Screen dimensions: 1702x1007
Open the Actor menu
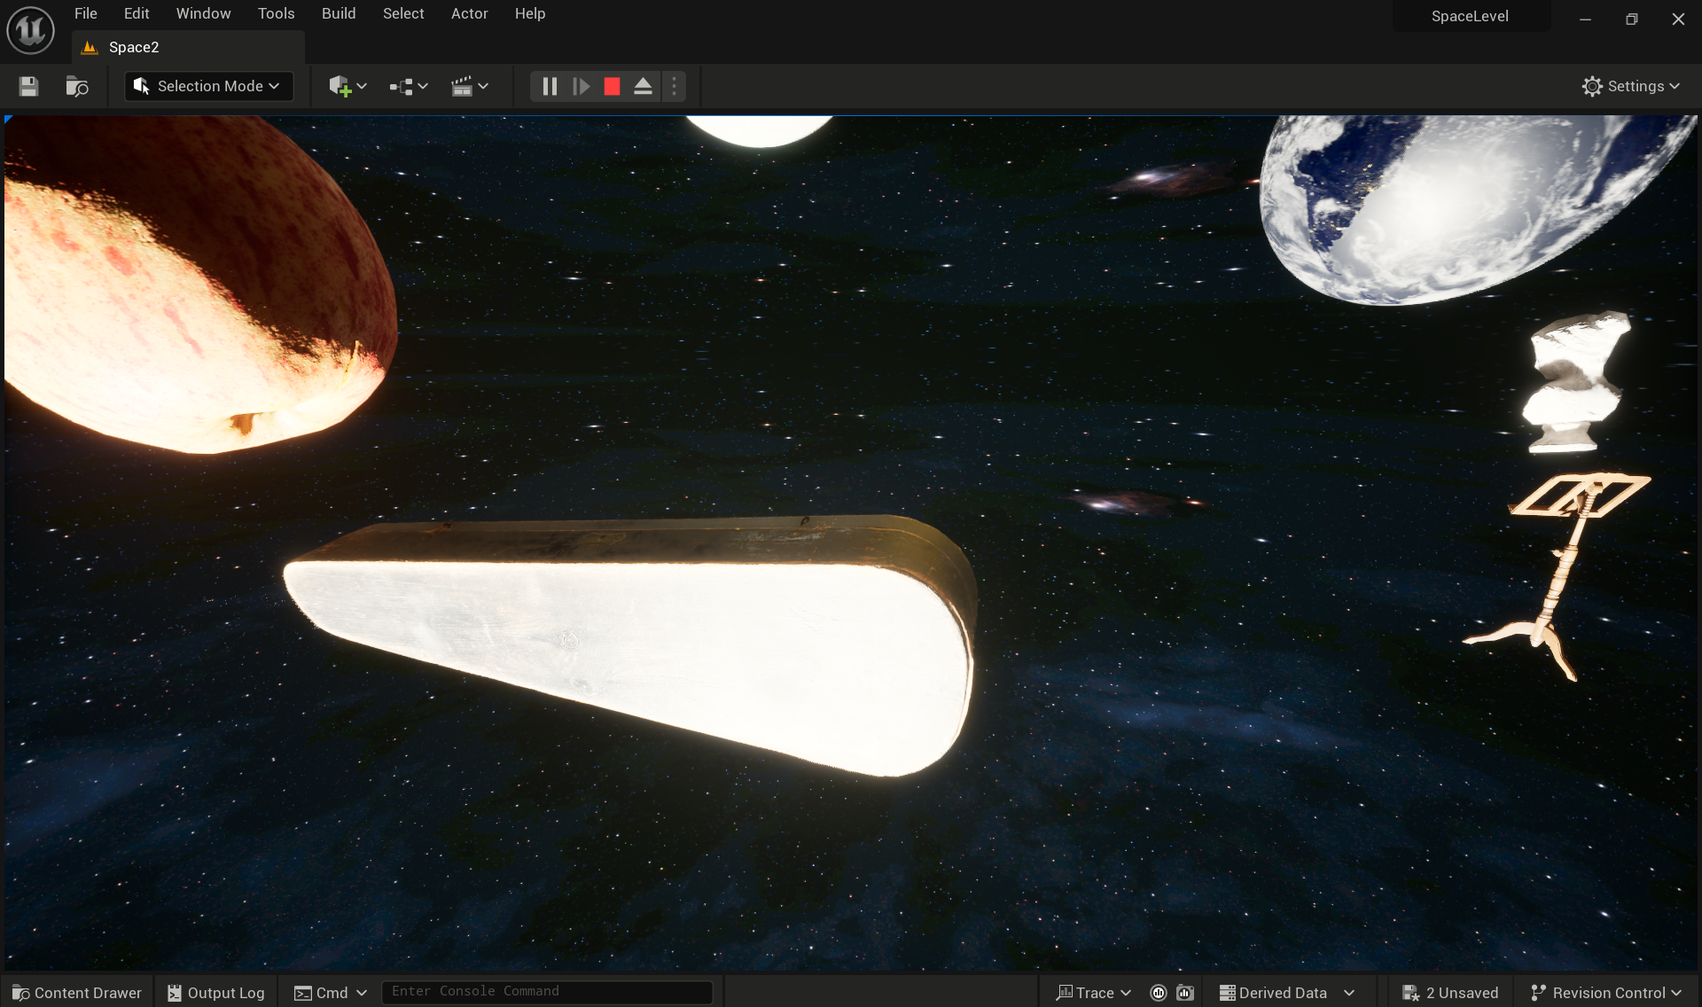469,13
